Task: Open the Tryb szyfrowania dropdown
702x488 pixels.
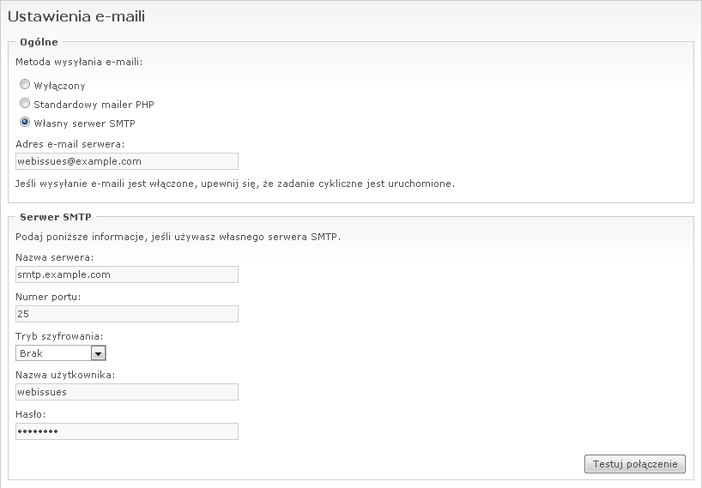Action: (54, 352)
